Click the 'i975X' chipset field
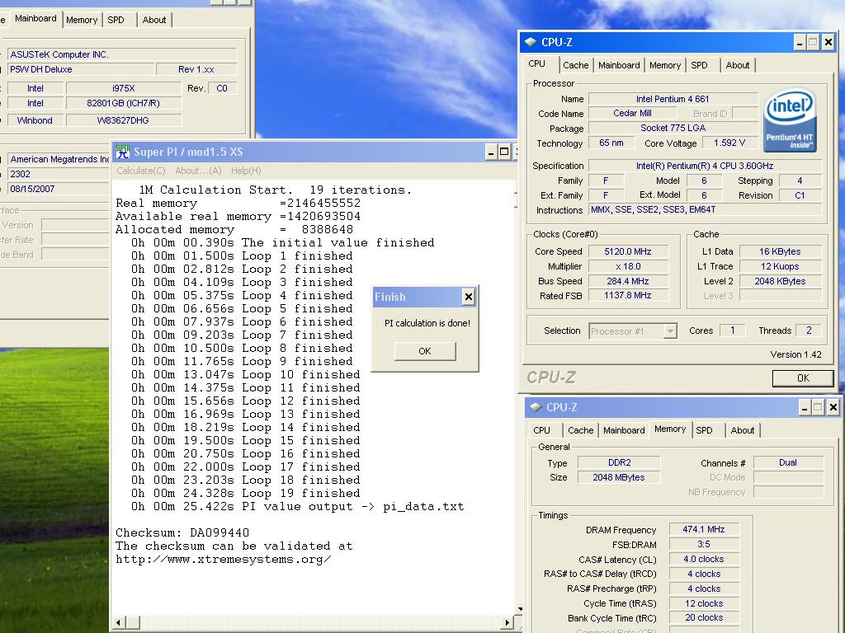The width and height of the screenshot is (845, 633). (x=124, y=88)
